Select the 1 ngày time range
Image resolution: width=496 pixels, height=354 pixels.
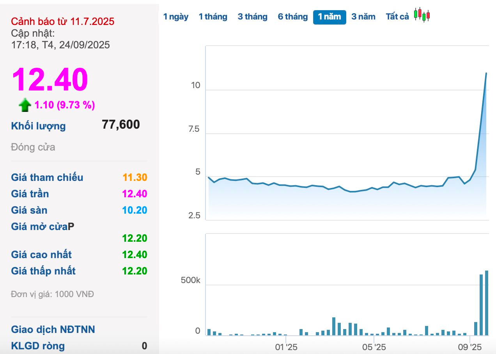pos(176,17)
